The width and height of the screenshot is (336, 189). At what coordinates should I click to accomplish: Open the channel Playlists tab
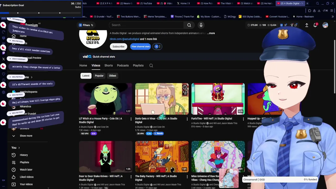tap(138, 66)
